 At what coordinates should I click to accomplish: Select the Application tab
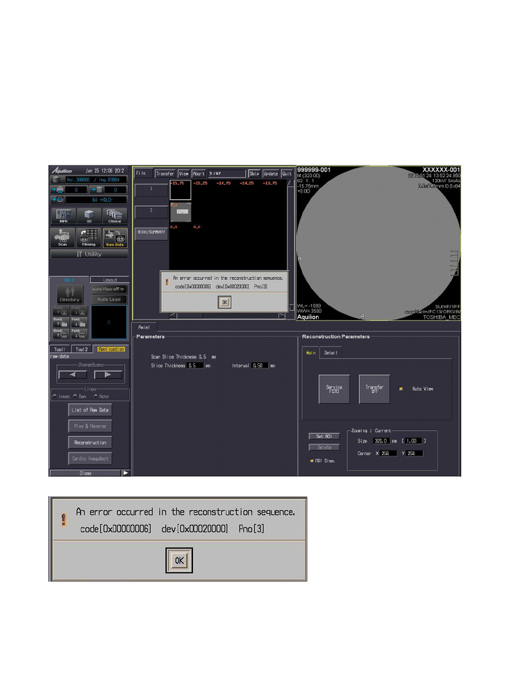111,349
